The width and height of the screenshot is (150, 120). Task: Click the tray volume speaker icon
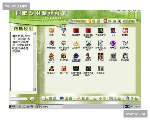pyautogui.click(x=123, y=106)
